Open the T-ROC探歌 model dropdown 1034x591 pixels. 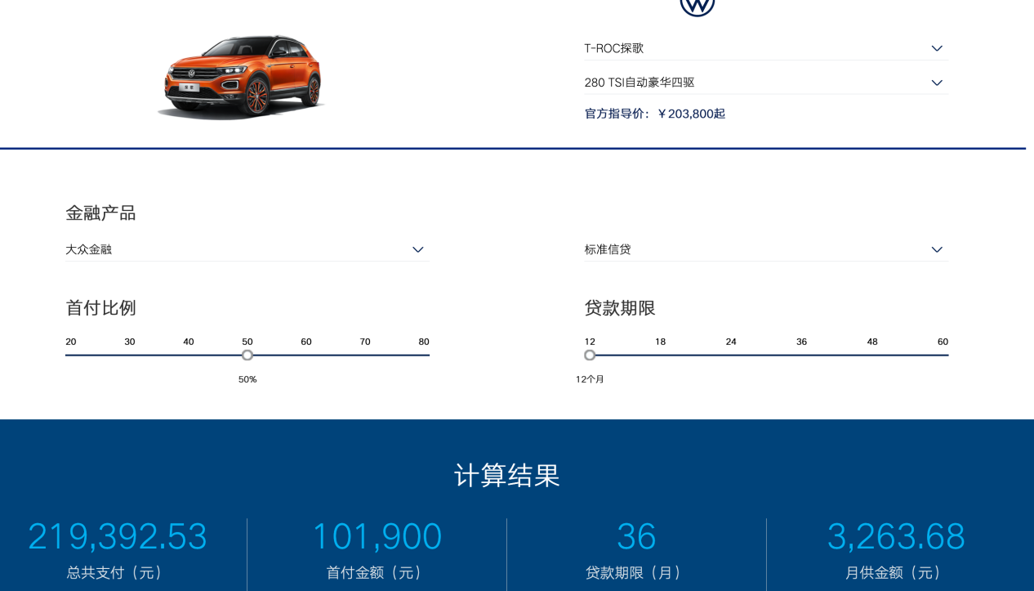tap(765, 48)
